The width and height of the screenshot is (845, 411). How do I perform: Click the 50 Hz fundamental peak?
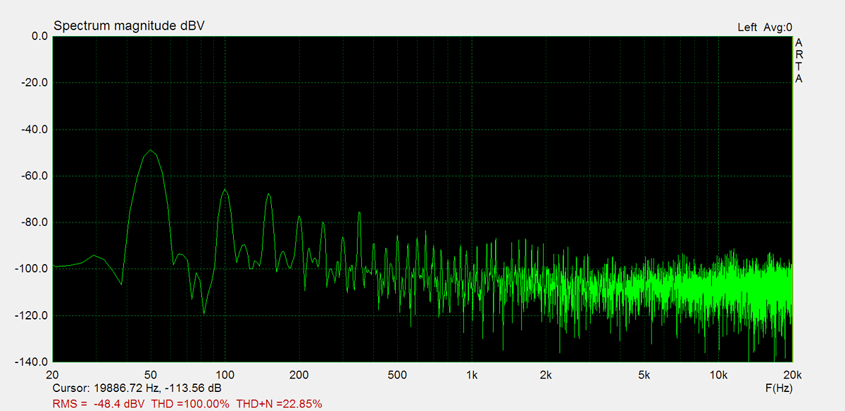pyautogui.click(x=151, y=151)
